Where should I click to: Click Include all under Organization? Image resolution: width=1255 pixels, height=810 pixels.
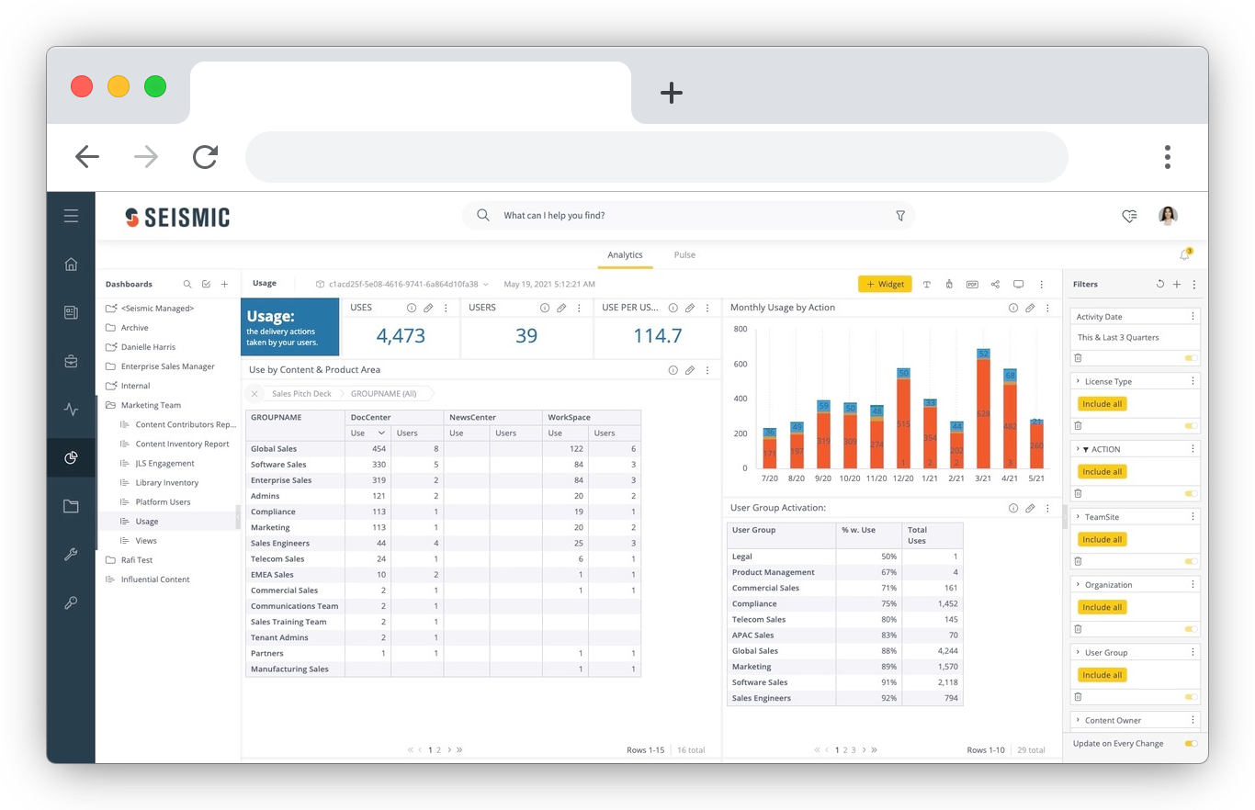click(x=1102, y=607)
